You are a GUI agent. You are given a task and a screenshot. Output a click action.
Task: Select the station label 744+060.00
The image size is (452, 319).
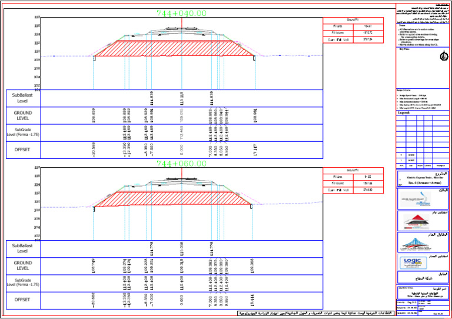pos(182,164)
